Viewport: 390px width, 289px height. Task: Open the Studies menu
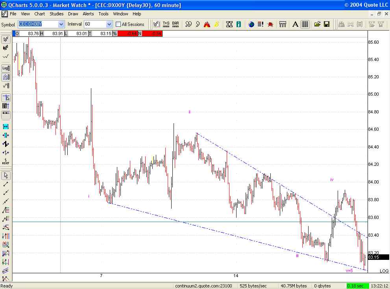tap(56, 14)
